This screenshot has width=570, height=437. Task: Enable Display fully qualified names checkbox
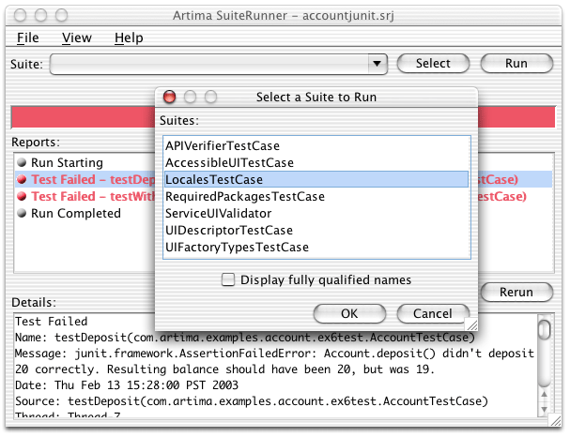point(228,279)
